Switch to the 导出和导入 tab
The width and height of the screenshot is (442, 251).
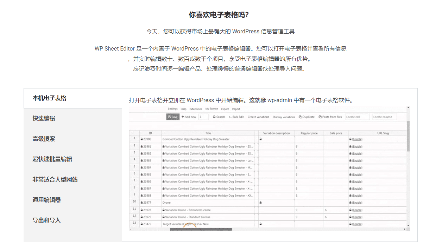[73, 220]
